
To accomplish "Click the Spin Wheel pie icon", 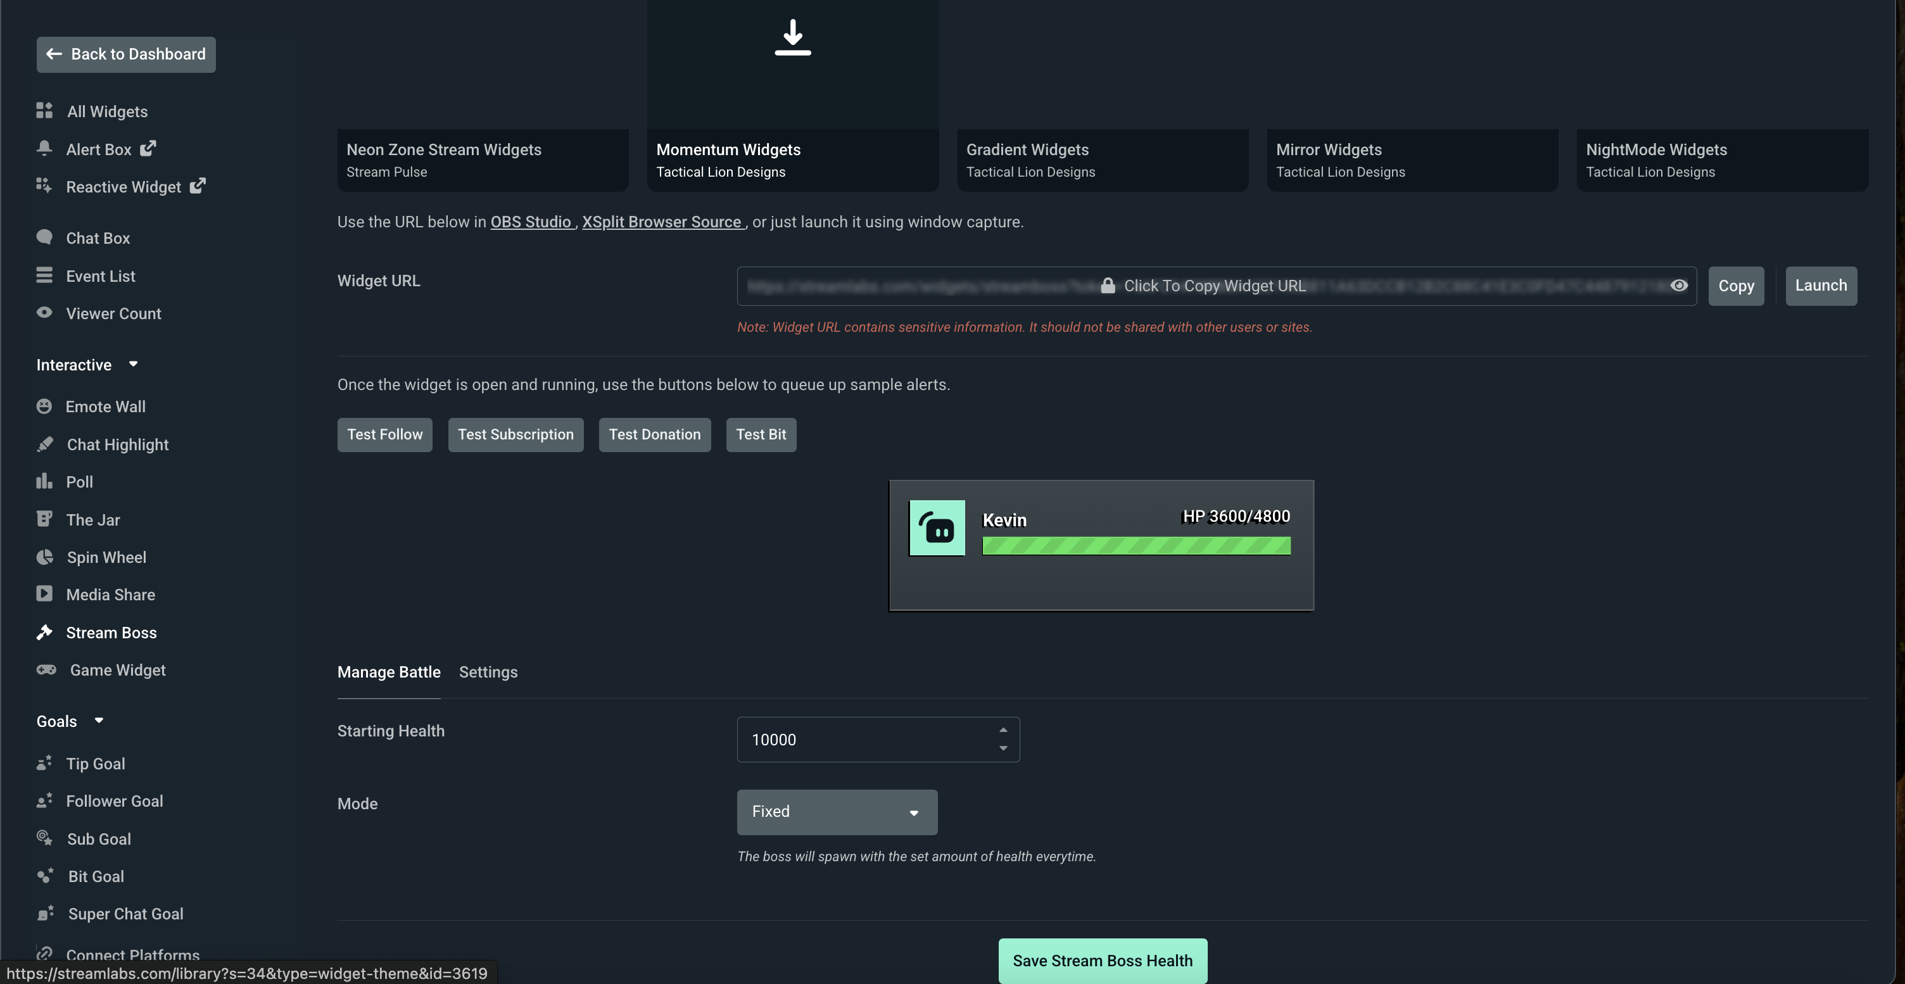I will tap(44, 557).
